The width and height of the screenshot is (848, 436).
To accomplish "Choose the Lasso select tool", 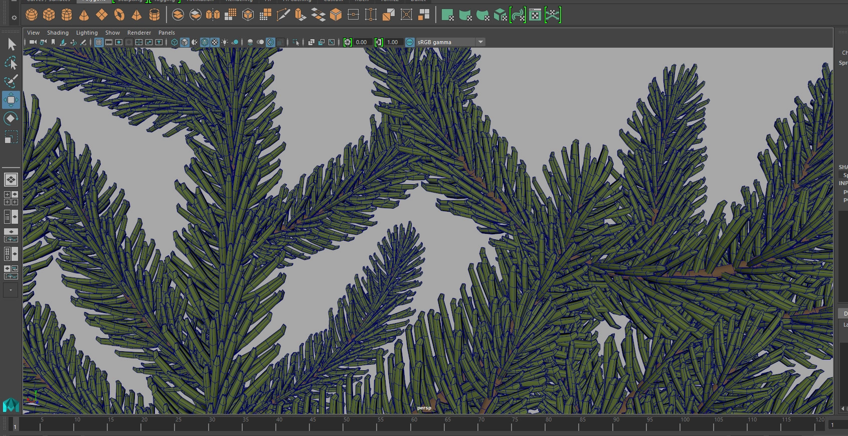I will [11, 63].
